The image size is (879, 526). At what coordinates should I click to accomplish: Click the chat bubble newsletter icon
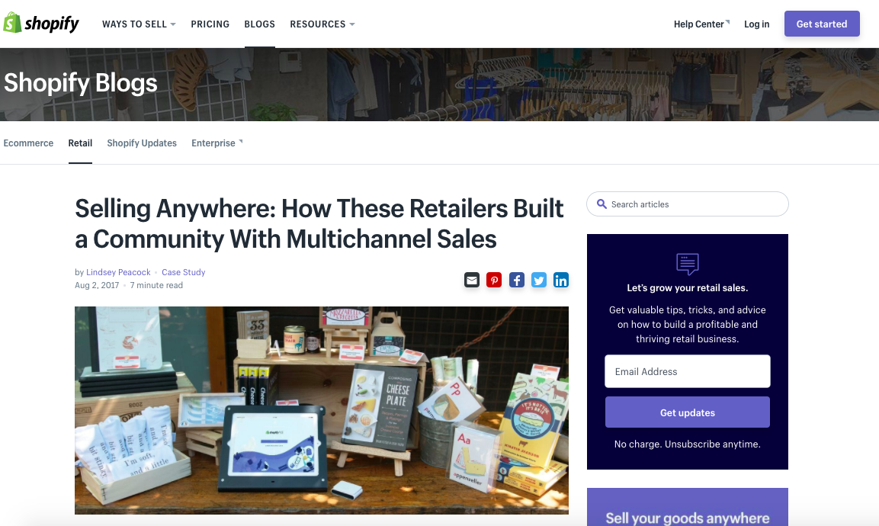(x=688, y=264)
